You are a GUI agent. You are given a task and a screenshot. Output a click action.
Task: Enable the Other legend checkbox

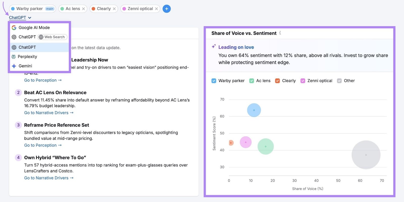coord(339,81)
